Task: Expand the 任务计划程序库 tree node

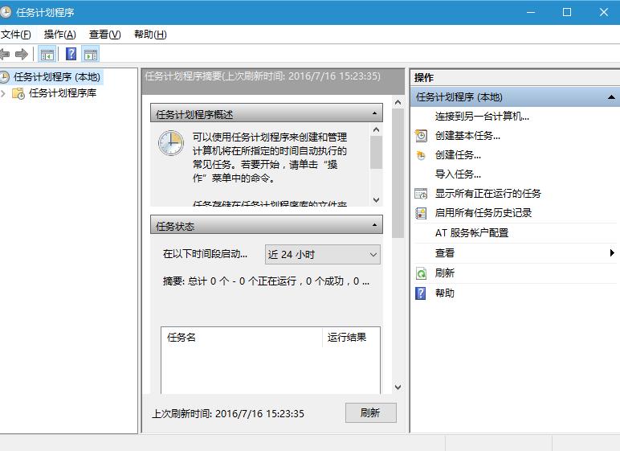Action: 4,93
